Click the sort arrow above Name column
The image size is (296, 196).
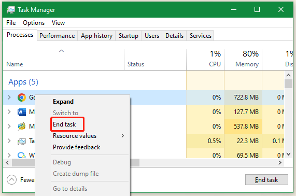(x=61, y=51)
